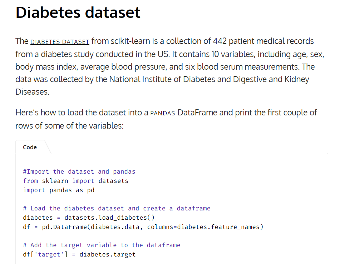Select the Code tab

coord(30,148)
